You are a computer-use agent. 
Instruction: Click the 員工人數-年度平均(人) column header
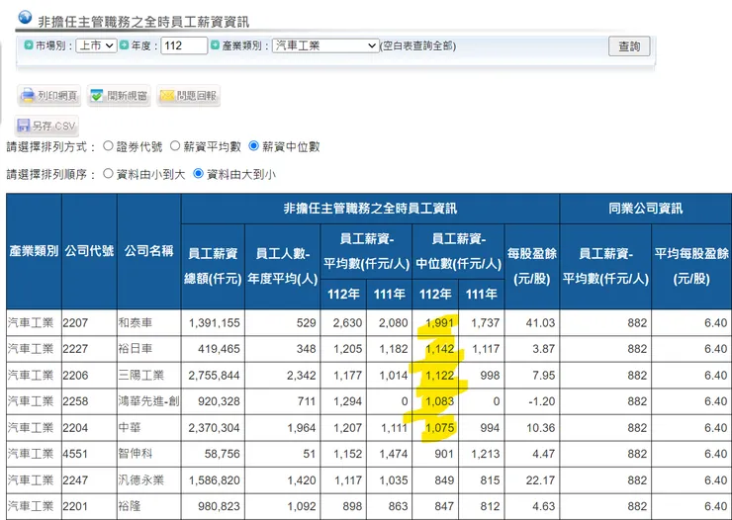(x=283, y=266)
